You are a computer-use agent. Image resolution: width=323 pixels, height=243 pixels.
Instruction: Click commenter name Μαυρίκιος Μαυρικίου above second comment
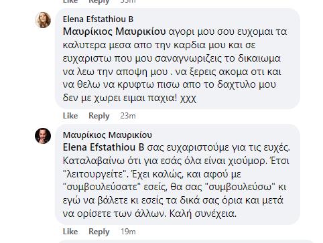107,135
